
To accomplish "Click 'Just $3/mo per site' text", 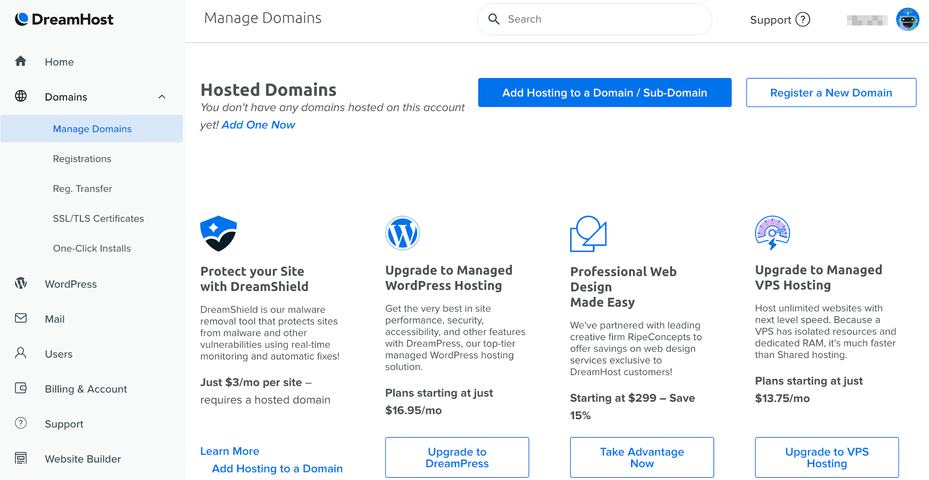I will click(x=251, y=382).
